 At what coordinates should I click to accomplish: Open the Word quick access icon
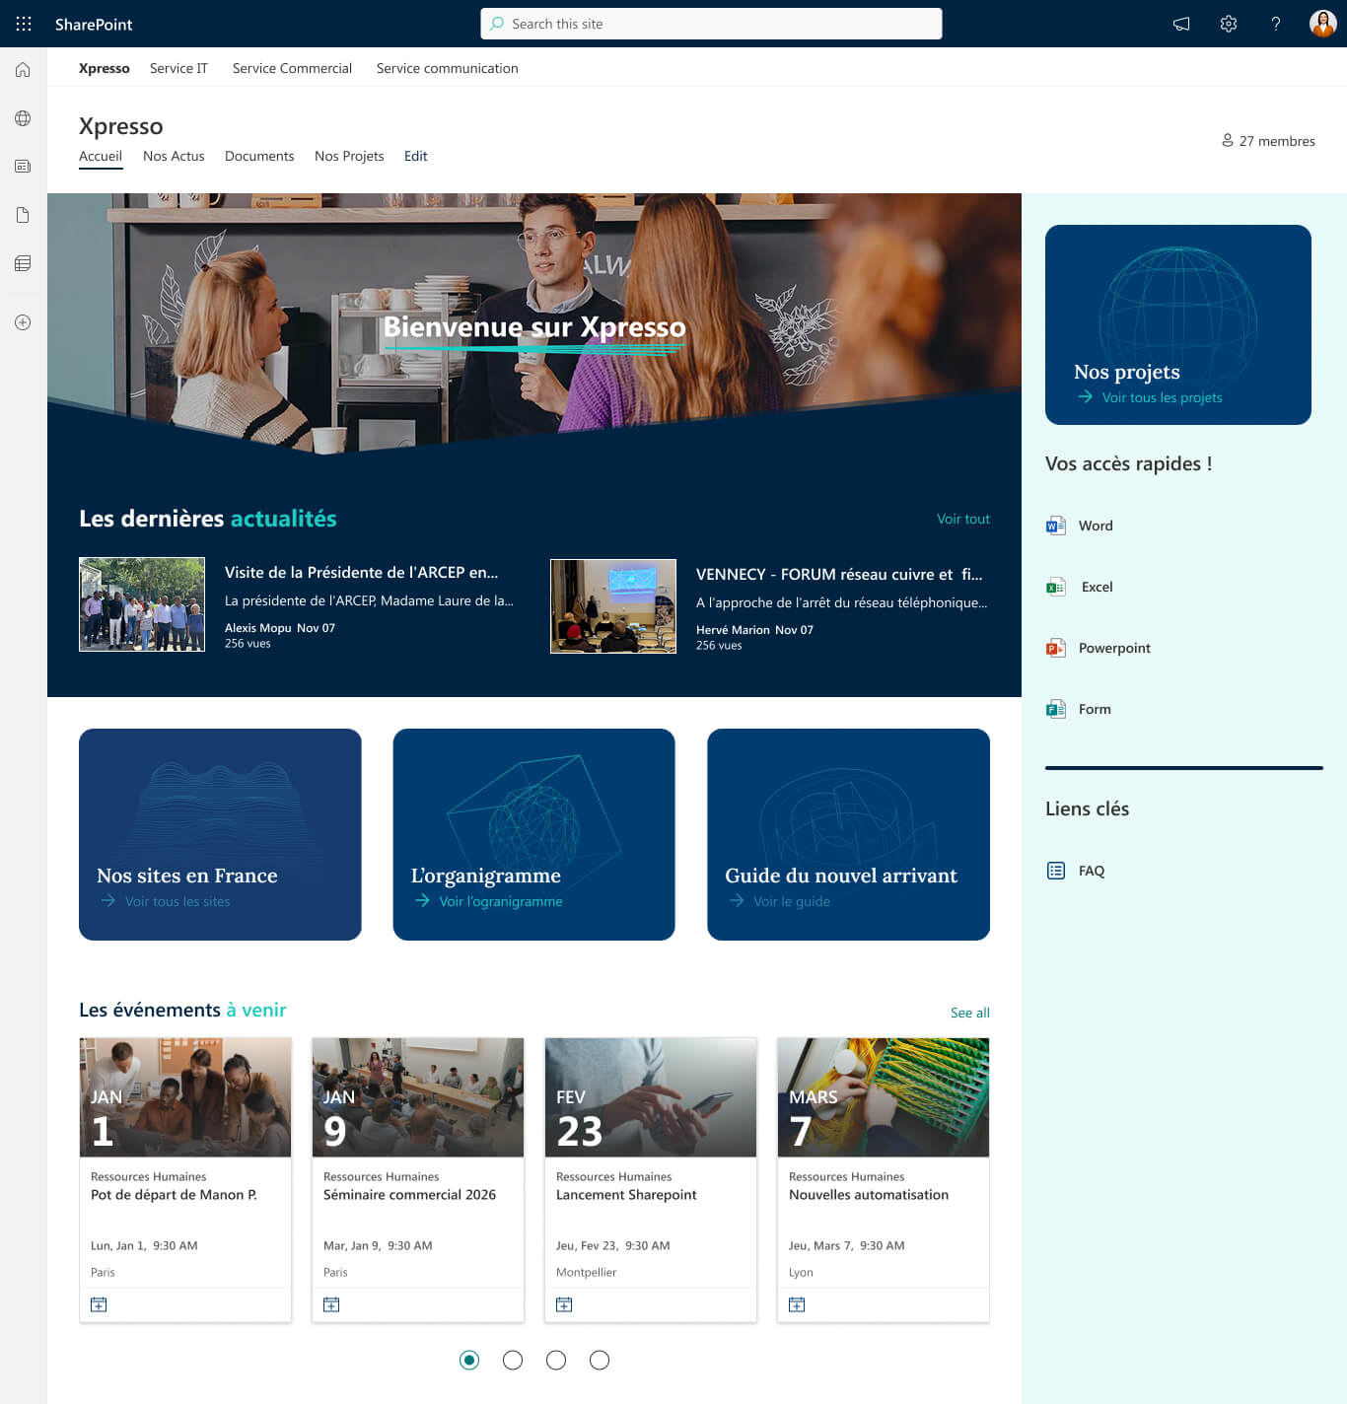(x=1056, y=526)
